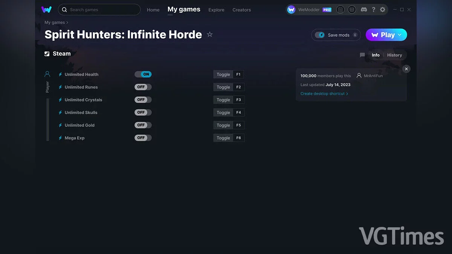Click the Mega Exp label
The image size is (452, 254).
coord(75,138)
